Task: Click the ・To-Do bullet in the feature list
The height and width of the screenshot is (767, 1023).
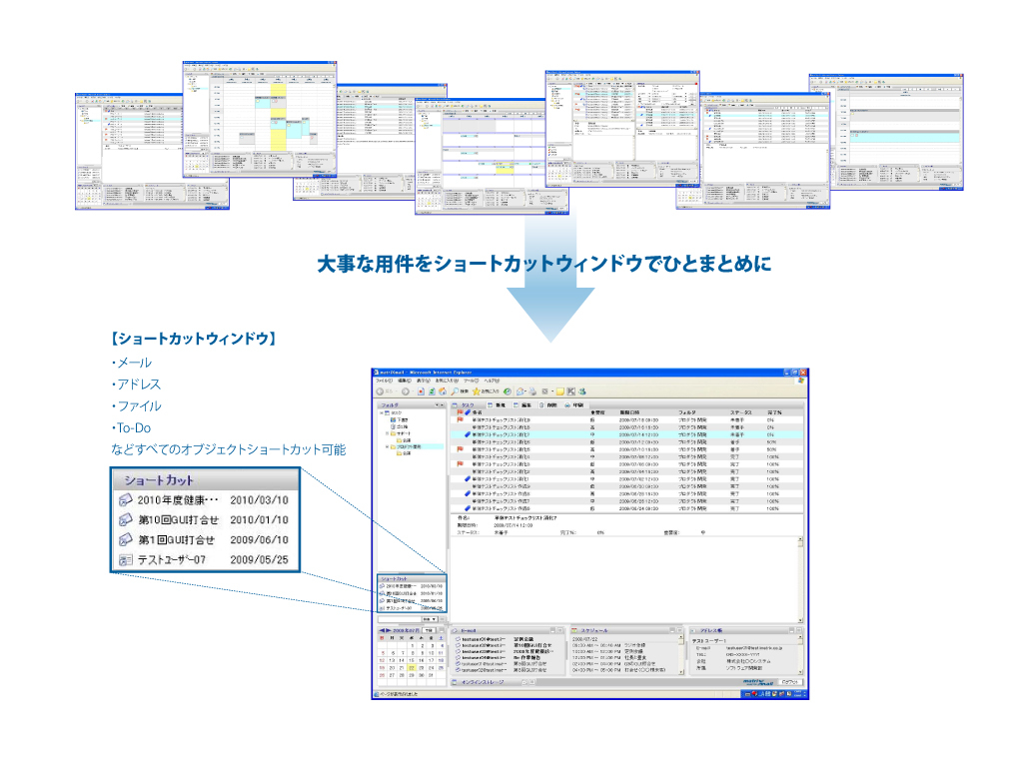Action: pos(131,427)
